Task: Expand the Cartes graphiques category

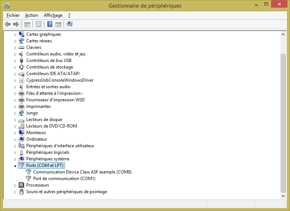Action: click(15, 34)
